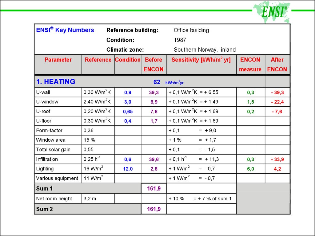The image size is (315, 236).
Task: Click the "U-floor" parameter cell
Action: tap(58, 121)
